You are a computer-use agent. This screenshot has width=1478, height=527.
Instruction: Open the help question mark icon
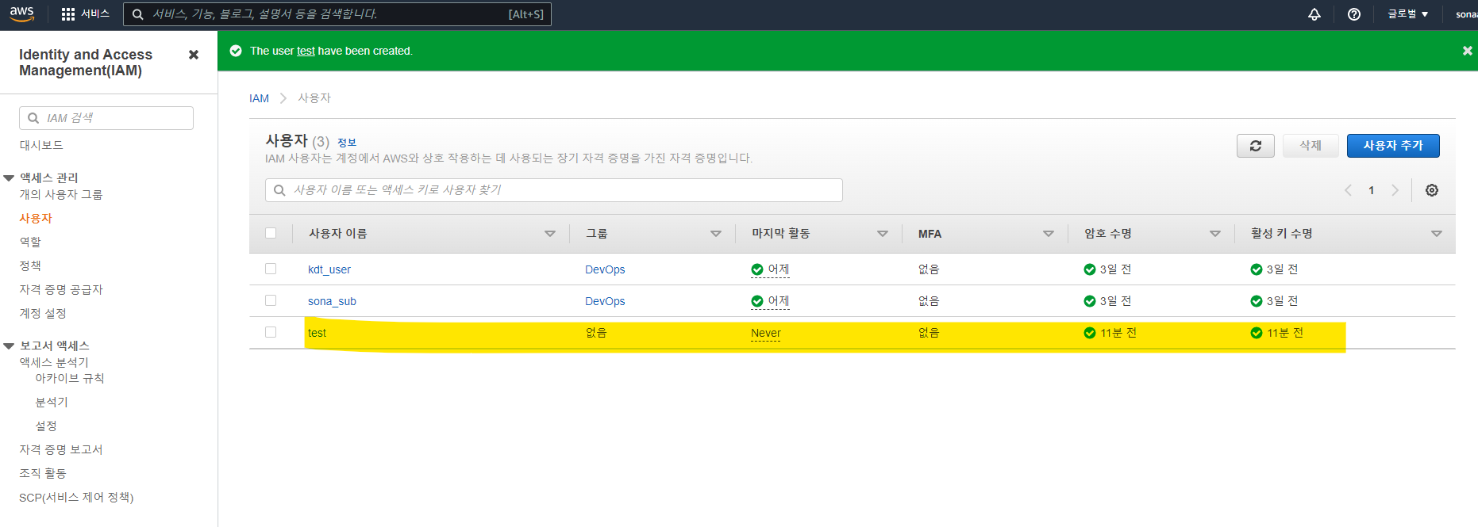(x=1354, y=14)
